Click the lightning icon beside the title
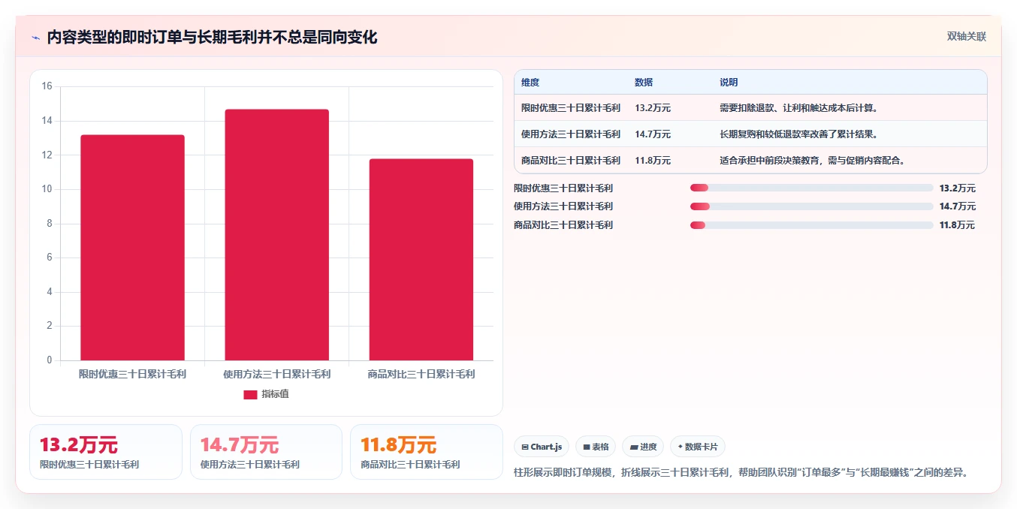This screenshot has height=509, width=1017. click(36, 38)
